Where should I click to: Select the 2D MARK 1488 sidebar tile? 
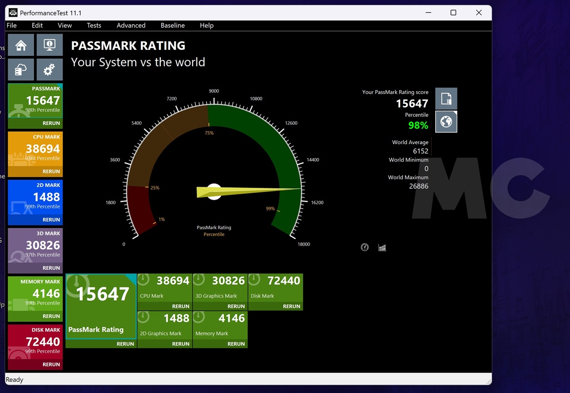[36, 197]
